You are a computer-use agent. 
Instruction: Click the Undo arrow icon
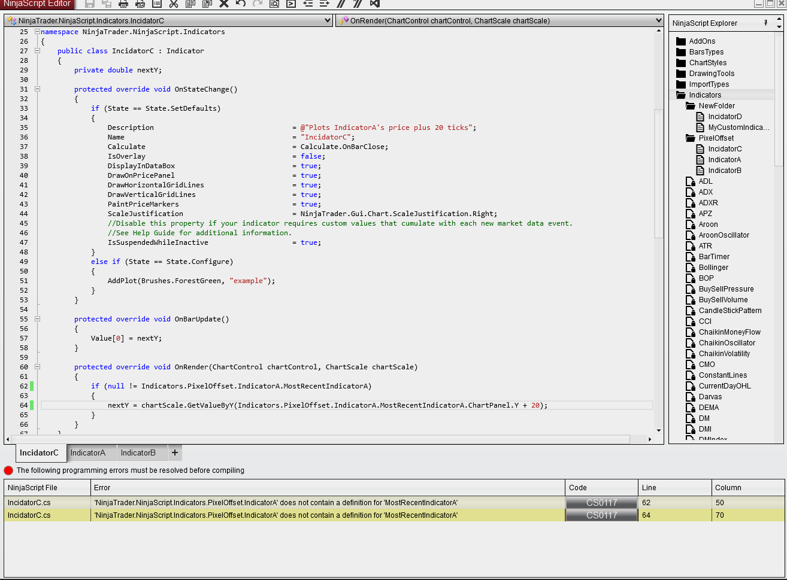point(241,4)
